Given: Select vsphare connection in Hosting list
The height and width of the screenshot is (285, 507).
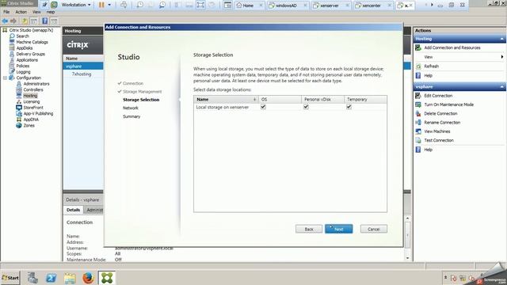Looking at the screenshot, I should (83, 66).
